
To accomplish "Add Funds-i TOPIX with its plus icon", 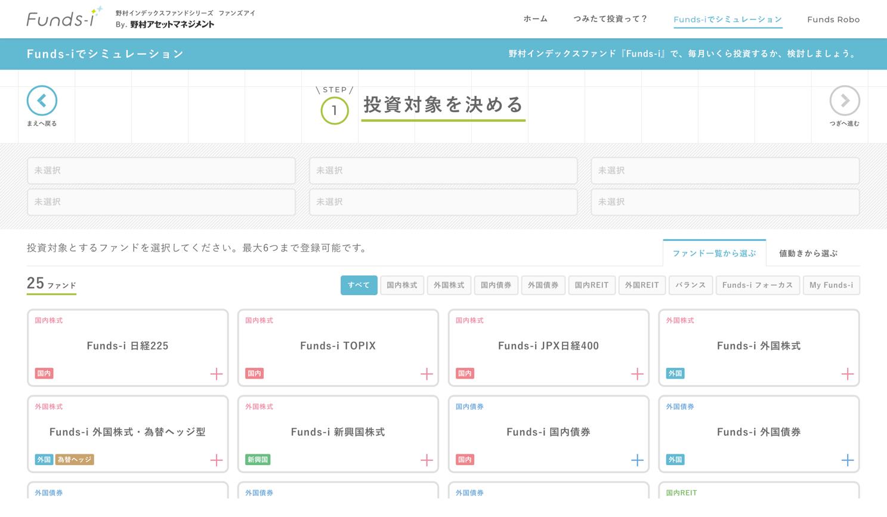I will coord(426,374).
